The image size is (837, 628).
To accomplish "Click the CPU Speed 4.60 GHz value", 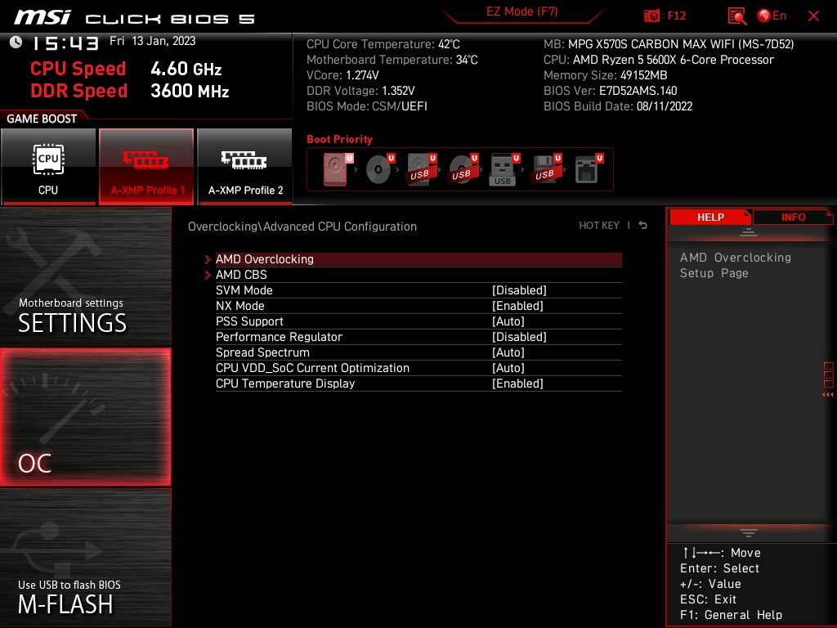I will click(186, 69).
